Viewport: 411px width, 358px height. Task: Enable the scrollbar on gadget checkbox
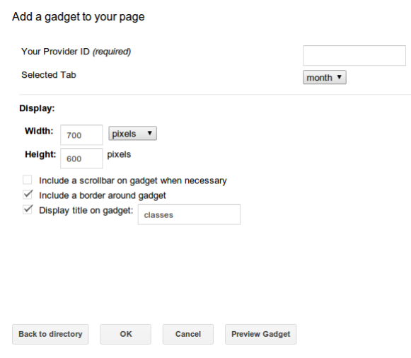point(28,180)
